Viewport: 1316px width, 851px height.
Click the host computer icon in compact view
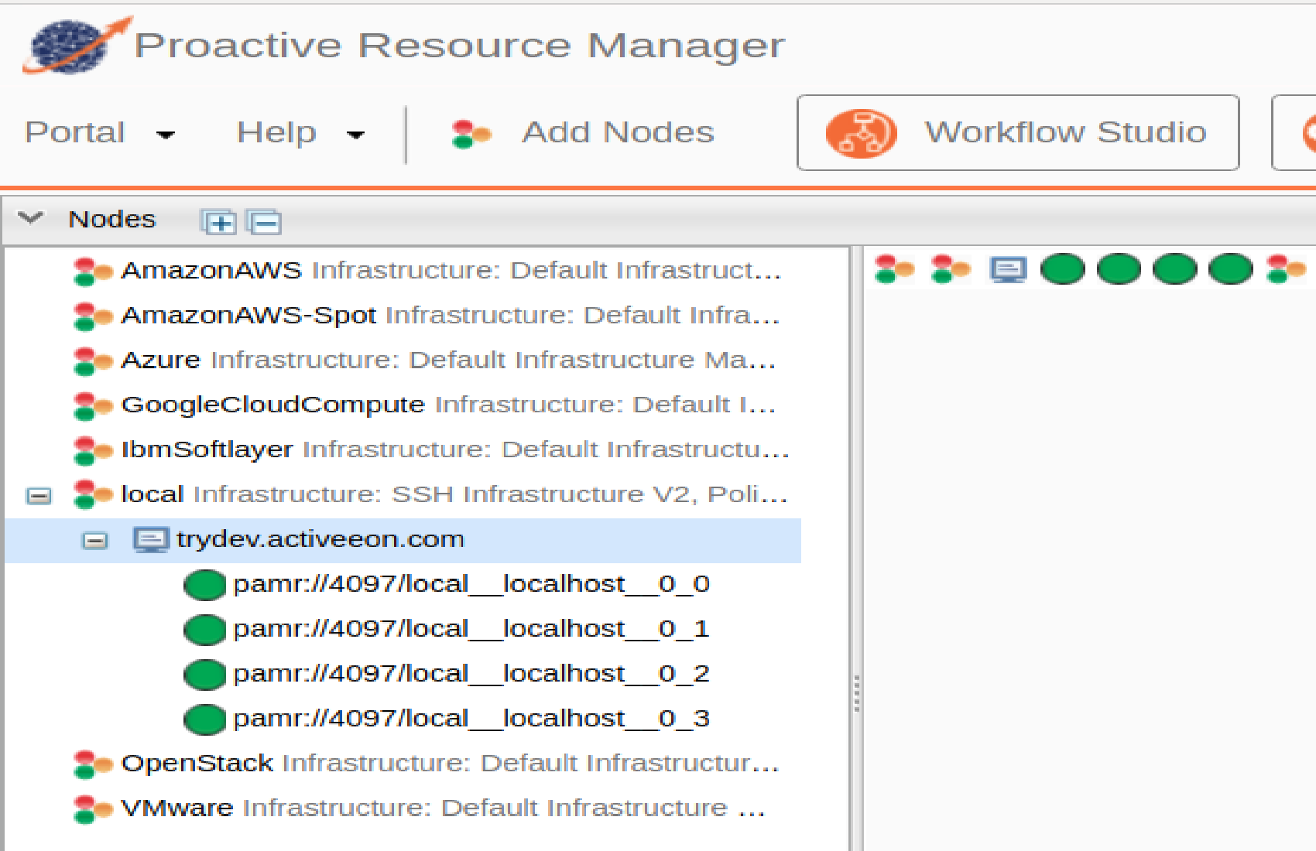click(x=1009, y=270)
